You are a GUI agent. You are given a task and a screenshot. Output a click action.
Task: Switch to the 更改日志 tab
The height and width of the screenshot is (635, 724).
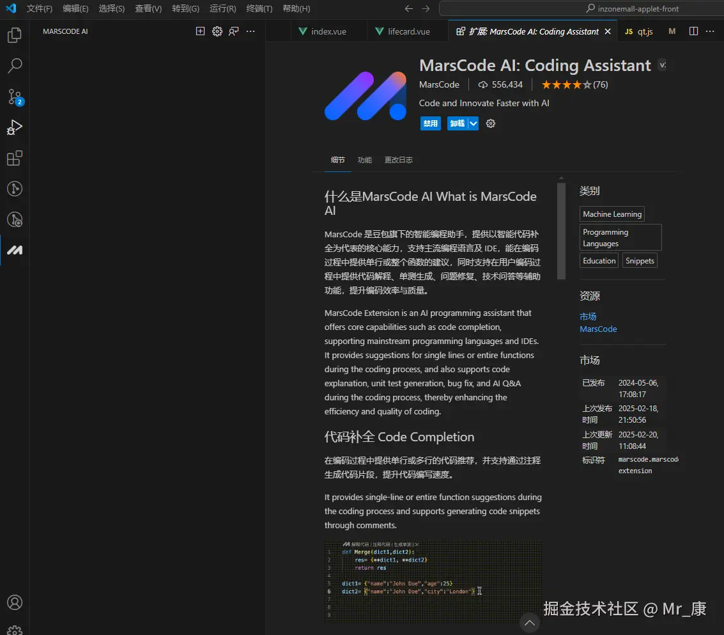tap(398, 160)
